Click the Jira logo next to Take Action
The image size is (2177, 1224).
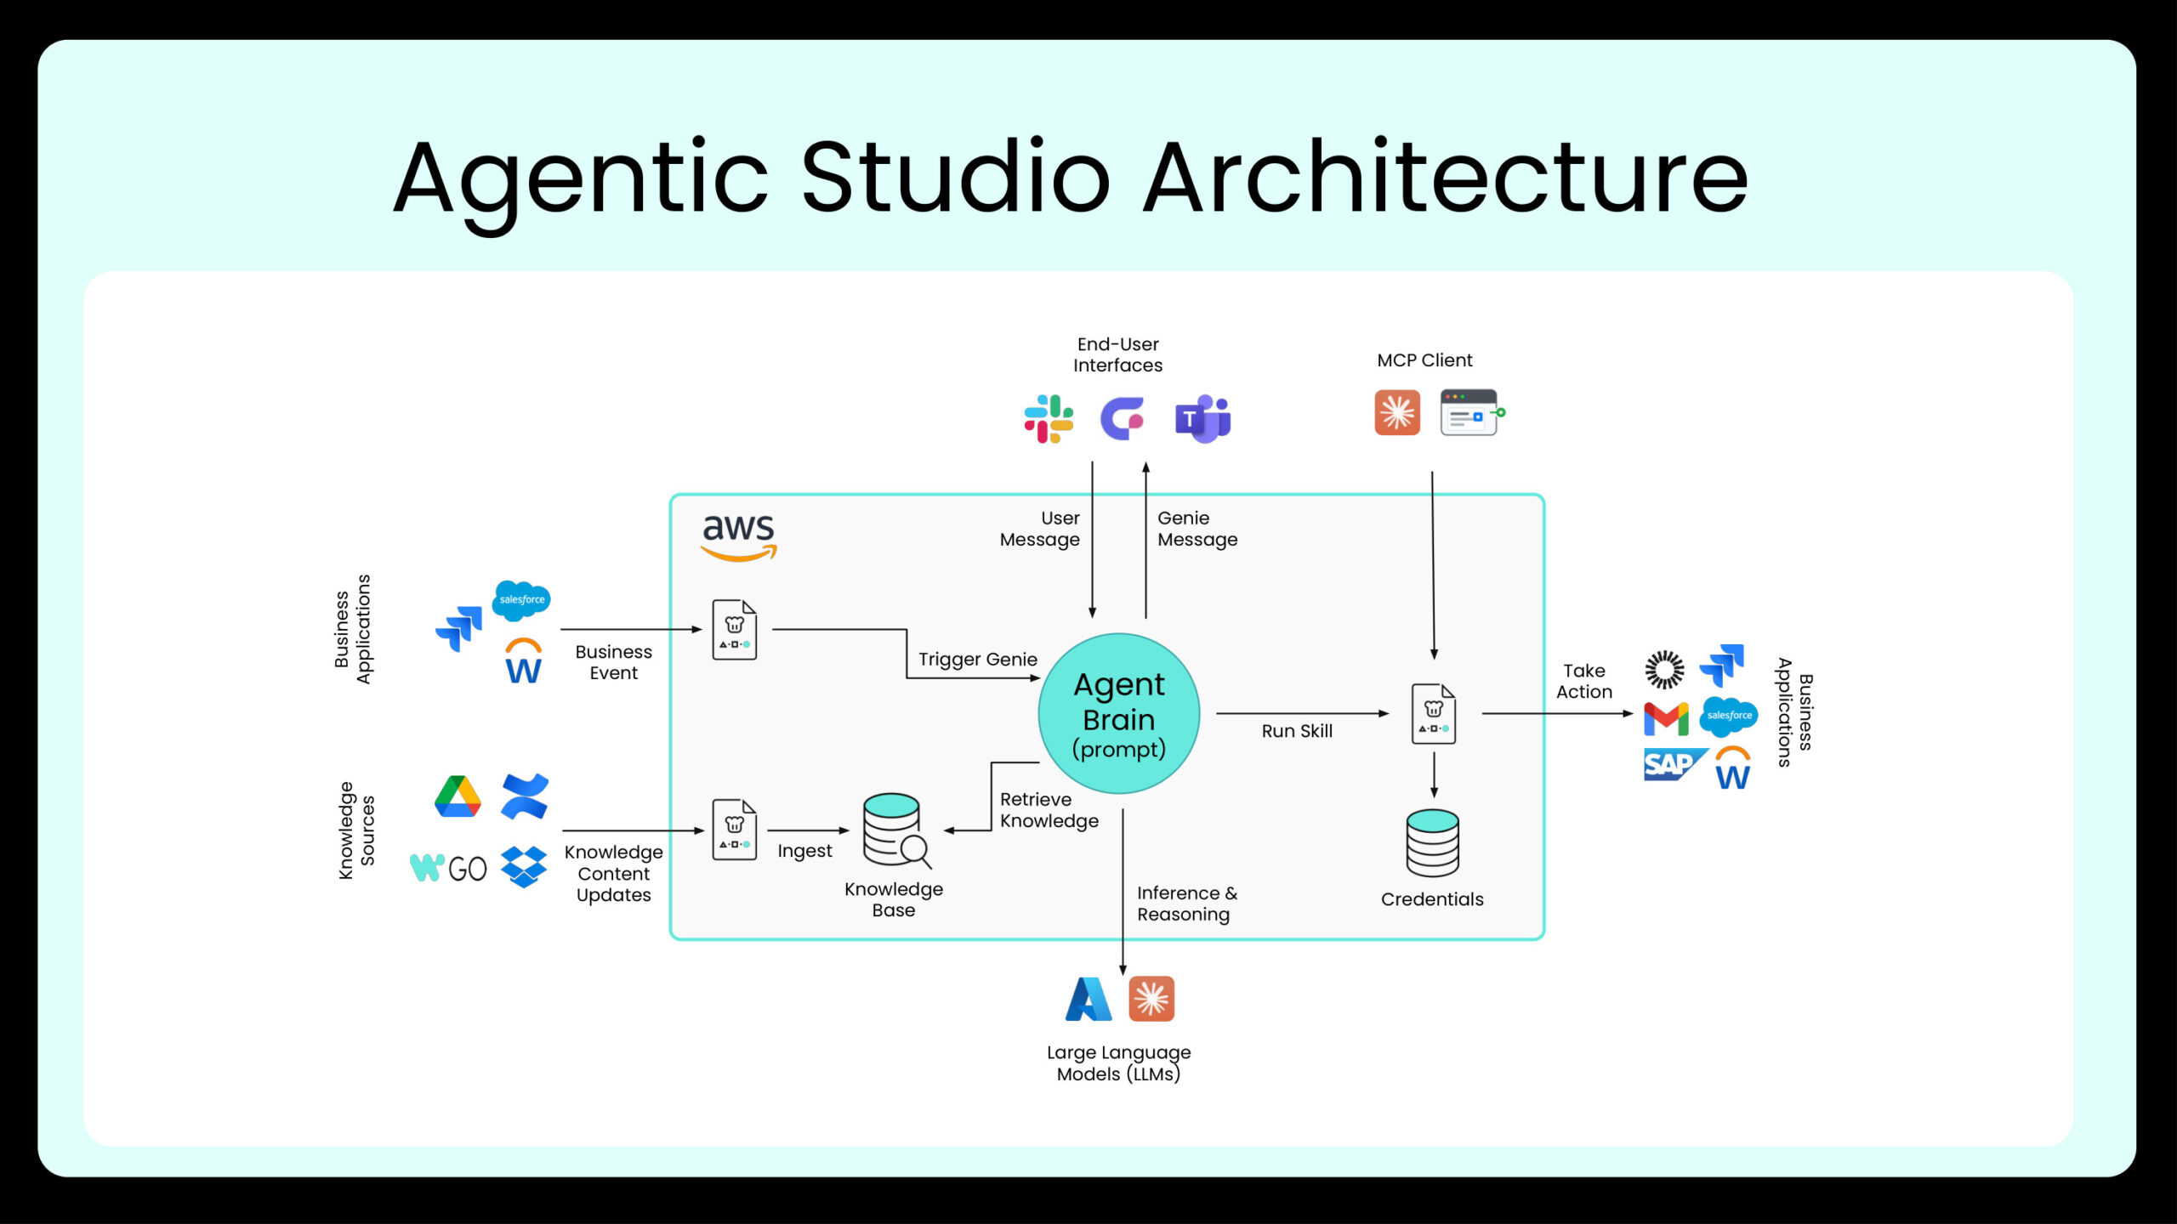1722,666
